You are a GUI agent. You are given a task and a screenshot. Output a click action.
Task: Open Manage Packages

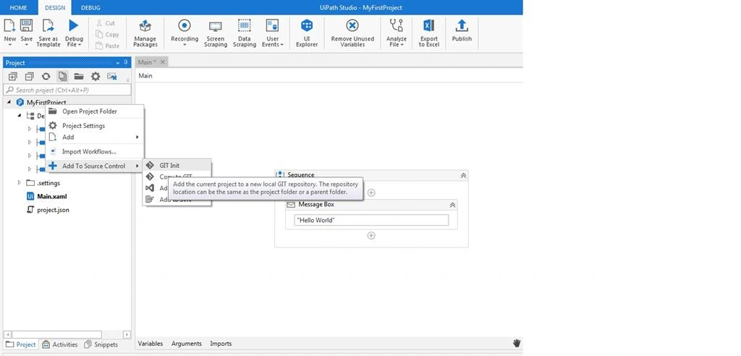[145, 32]
